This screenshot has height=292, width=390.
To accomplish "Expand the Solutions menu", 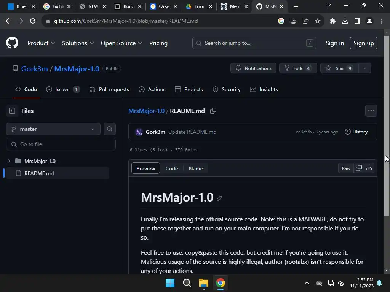I will click(78, 43).
